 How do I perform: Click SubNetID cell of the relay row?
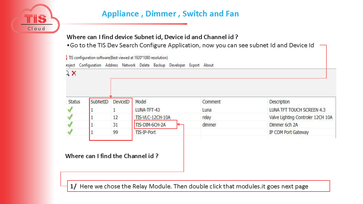click(92, 117)
